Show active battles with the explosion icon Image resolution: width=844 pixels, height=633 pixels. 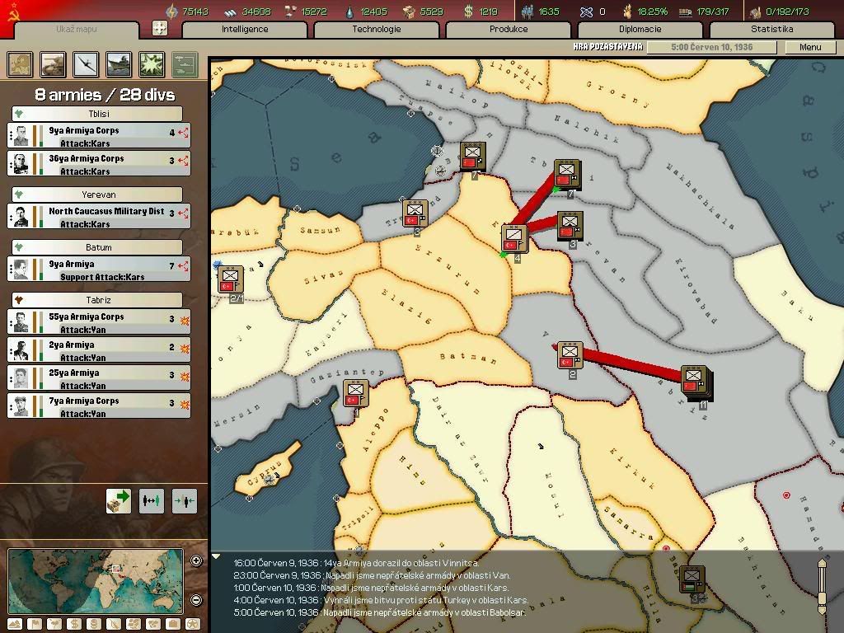pyautogui.click(x=152, y=64)
